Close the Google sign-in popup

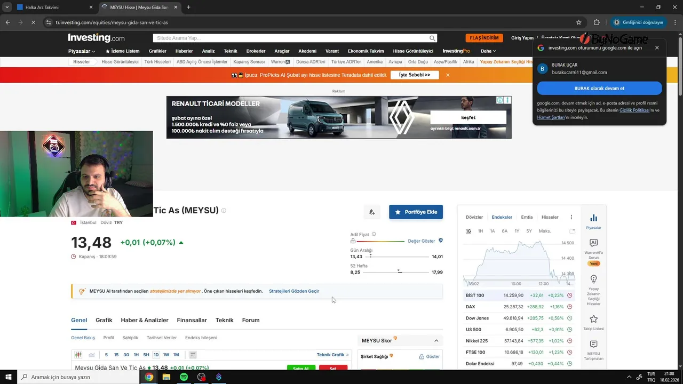657,47
